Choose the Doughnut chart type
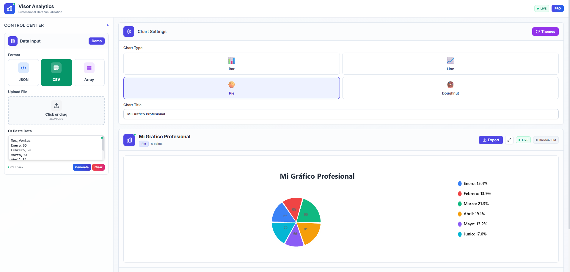570x272 pixels. point(450,88)
